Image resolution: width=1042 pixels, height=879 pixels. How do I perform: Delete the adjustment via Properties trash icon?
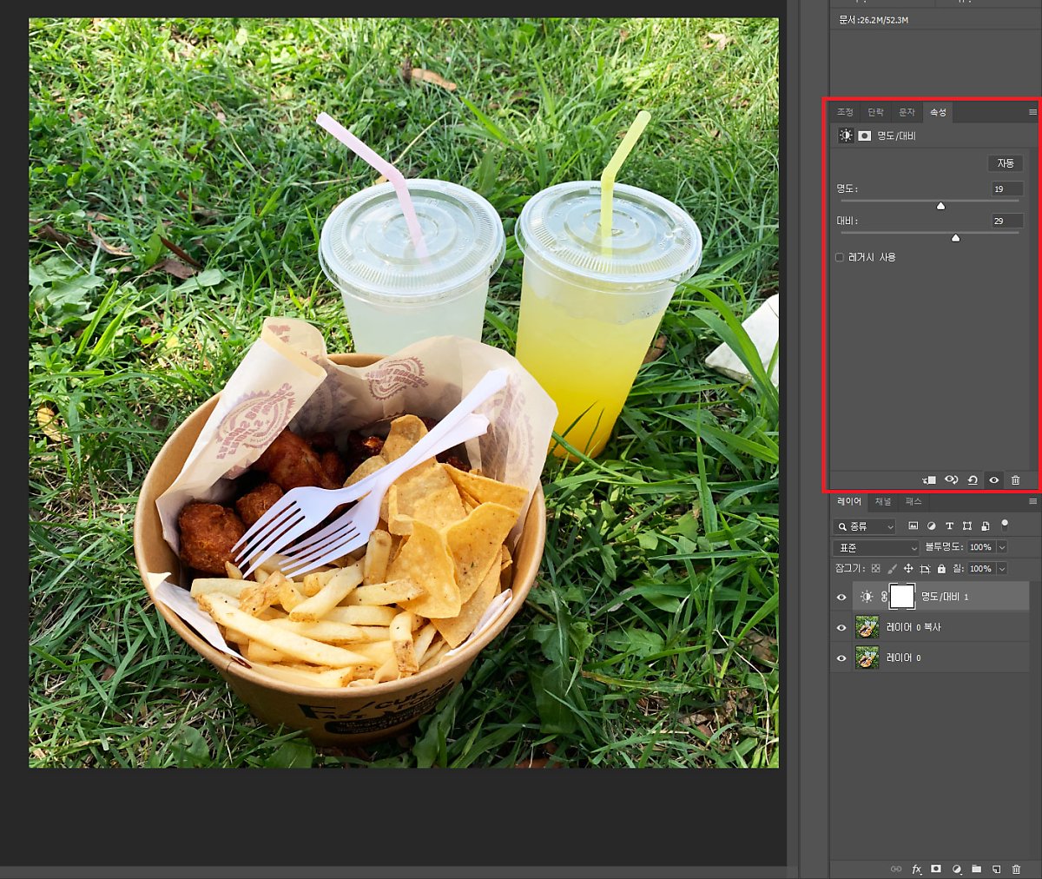[x=1015, y=480]
